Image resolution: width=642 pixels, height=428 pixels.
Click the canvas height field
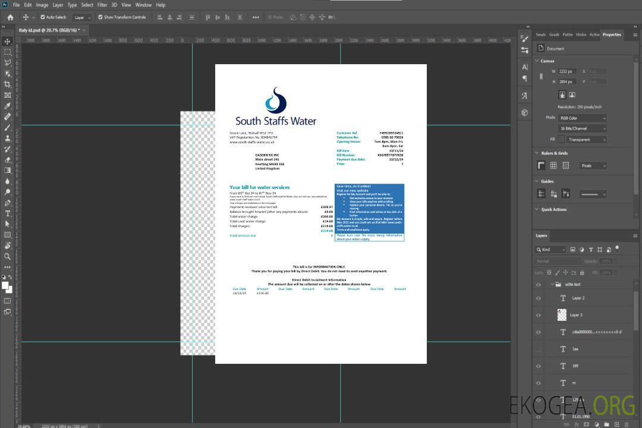click(567, 82)
